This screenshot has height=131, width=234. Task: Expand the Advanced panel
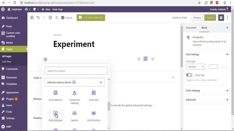(207, 99)
